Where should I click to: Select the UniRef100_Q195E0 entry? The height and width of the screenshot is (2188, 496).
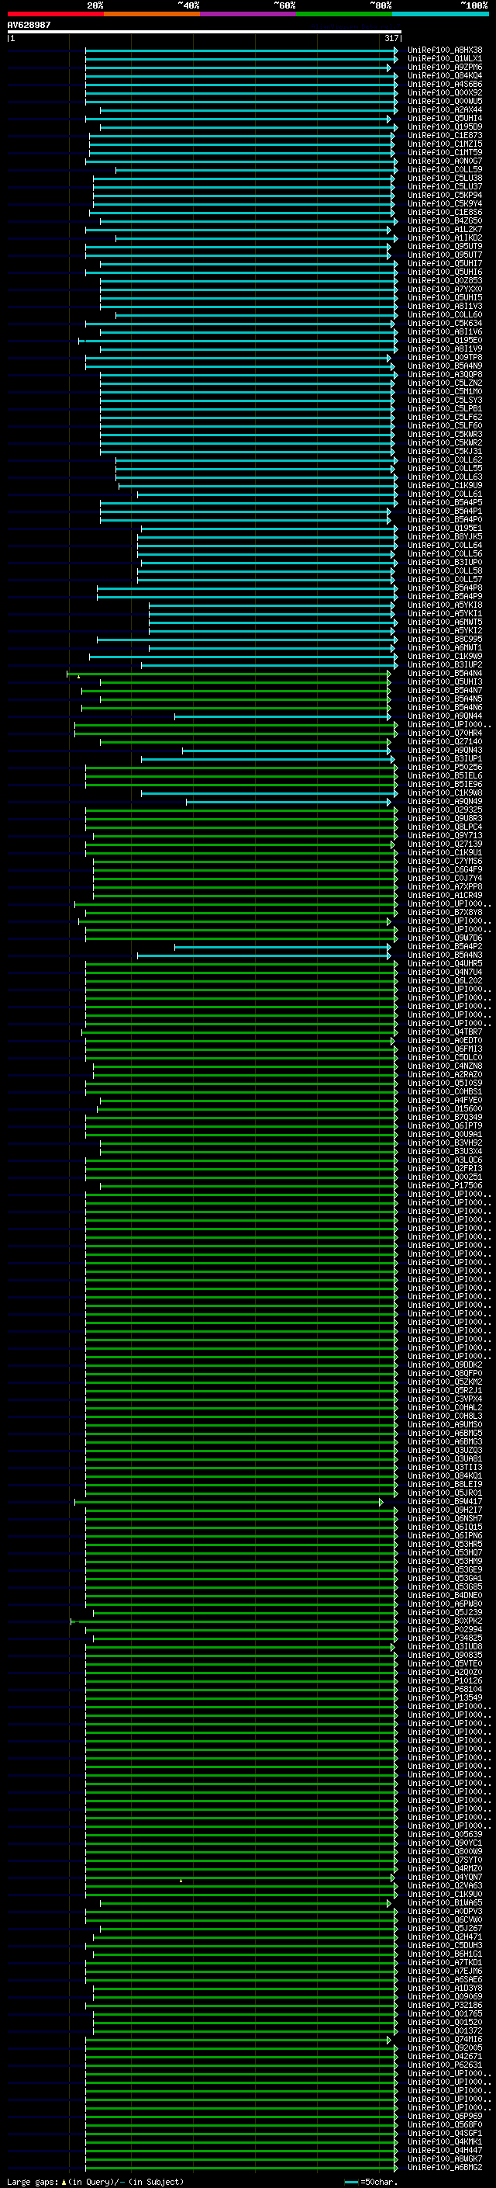pyautogui.click(x=445, y=341)
